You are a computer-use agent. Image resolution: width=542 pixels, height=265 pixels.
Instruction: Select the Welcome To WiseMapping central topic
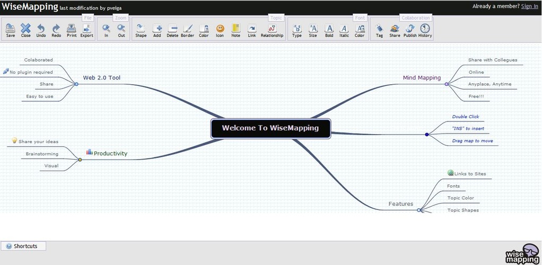click(270, 129)
